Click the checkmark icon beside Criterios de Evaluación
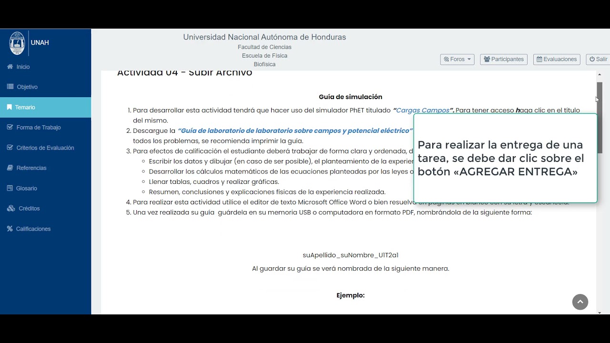 [10, 148]
